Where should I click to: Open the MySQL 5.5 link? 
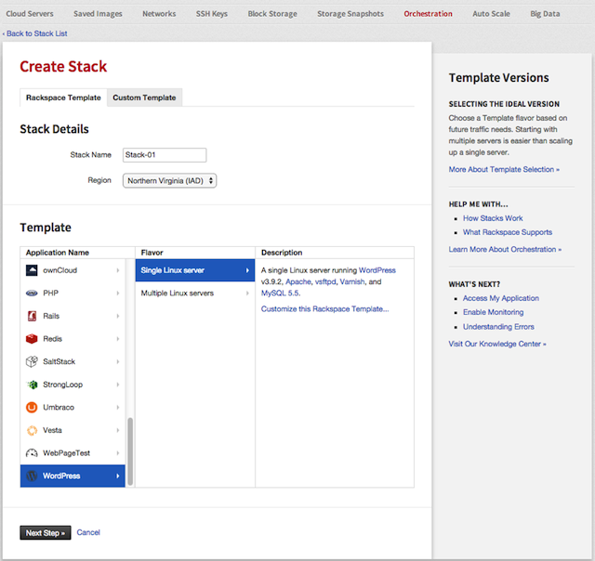[x=280, y=293]
